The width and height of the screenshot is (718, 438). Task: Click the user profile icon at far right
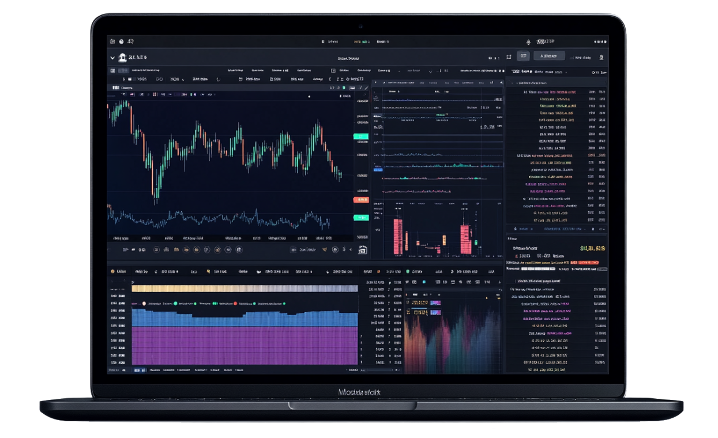(x=602, y=57)
